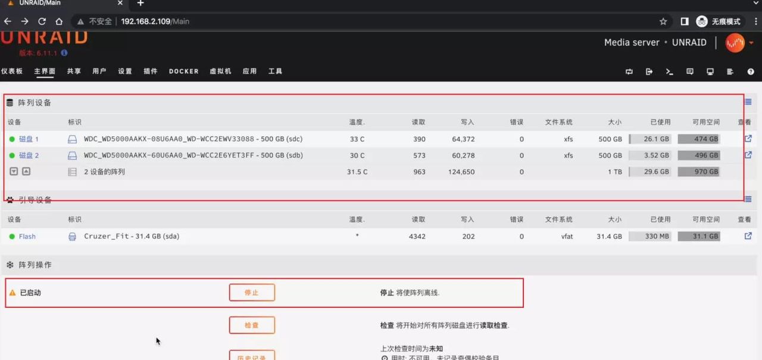762x360 pixels.
Task: Click the green status dot next to 磁盘 2
Action: [12, 155]
